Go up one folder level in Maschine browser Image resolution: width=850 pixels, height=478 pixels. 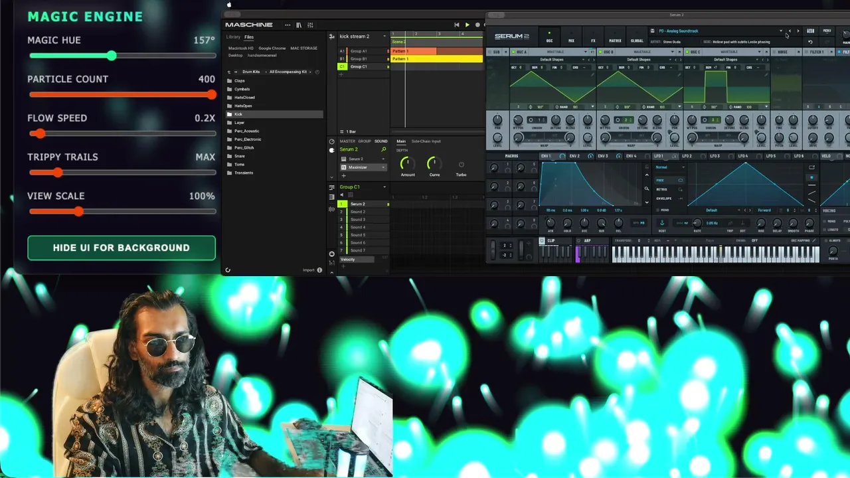pos(229,72)
